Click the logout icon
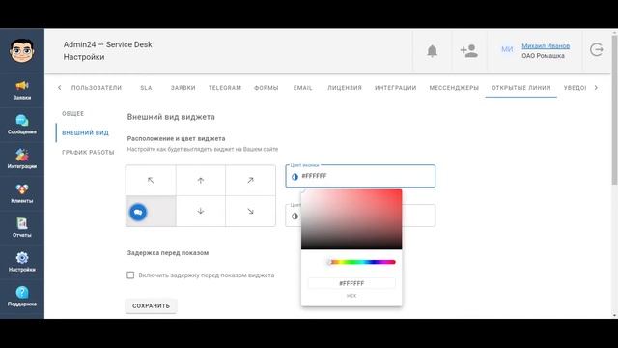Viewport: 618px width, 348px height. pos(597,49)
